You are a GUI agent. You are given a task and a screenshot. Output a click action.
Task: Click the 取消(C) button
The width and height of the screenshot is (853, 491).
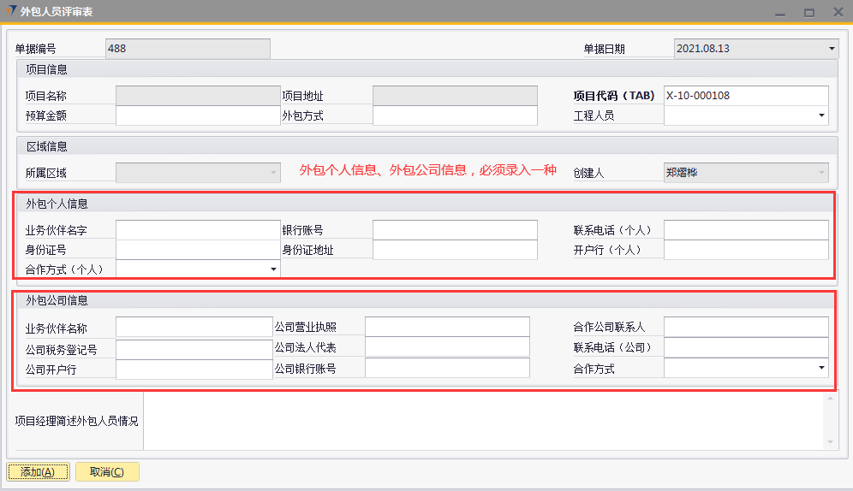click(x=107, y=471)
